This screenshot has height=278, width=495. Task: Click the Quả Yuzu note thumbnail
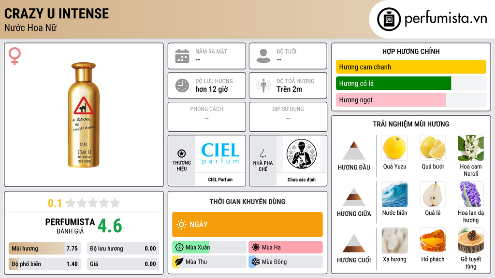pos(394,148)
